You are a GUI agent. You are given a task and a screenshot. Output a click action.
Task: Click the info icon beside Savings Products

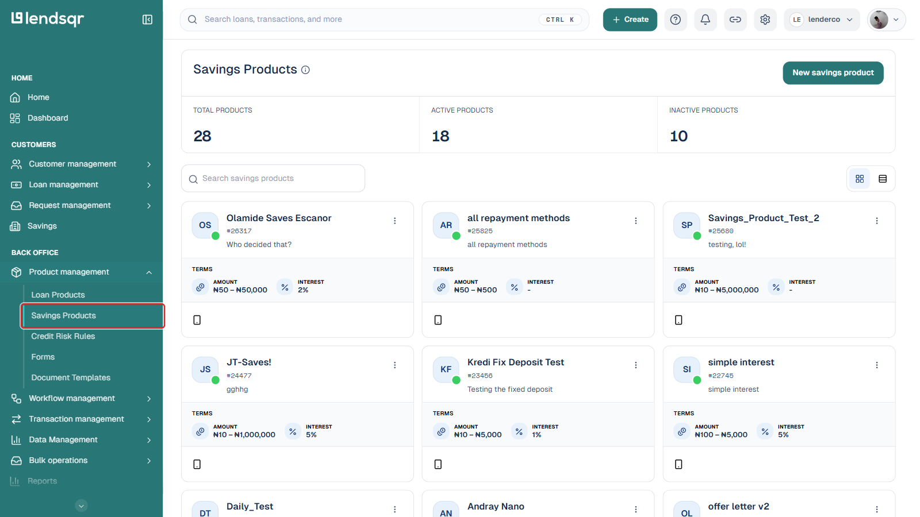[x=305, y=70]
